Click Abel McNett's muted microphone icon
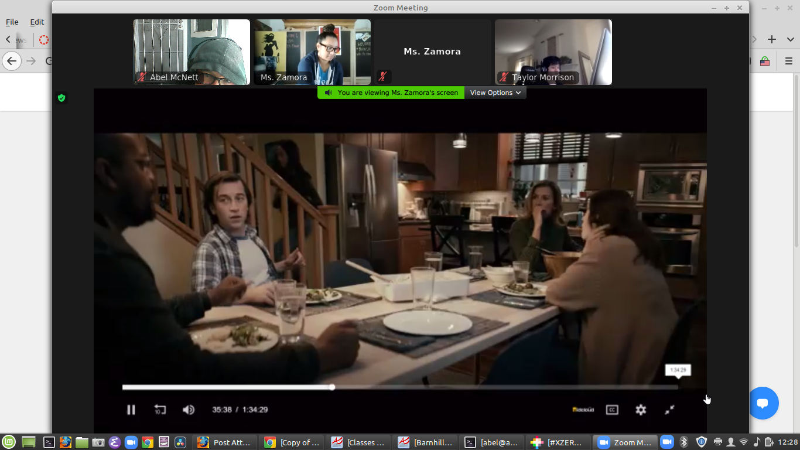The width and height of the screenshot is (800, 450). coord(142,77)
